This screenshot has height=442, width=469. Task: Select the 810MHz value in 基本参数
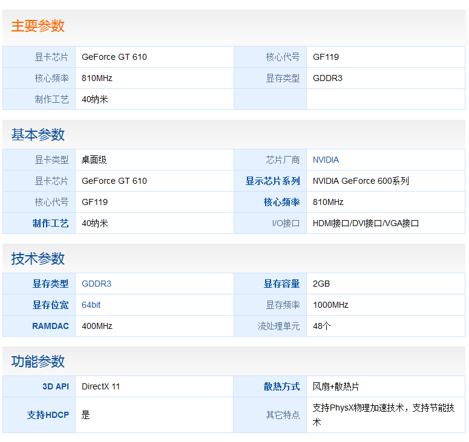click(328, 203)
